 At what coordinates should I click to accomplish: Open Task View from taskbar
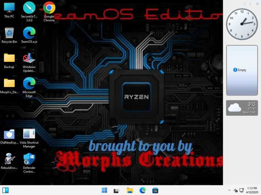point(117,190)
